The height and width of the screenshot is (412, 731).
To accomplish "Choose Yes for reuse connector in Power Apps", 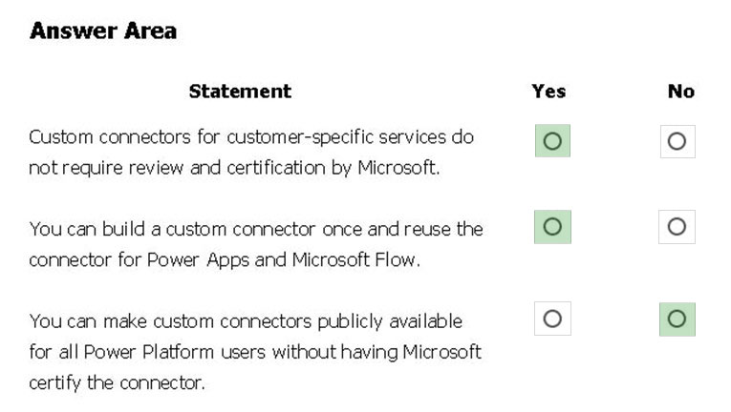I will coord(552,227).
